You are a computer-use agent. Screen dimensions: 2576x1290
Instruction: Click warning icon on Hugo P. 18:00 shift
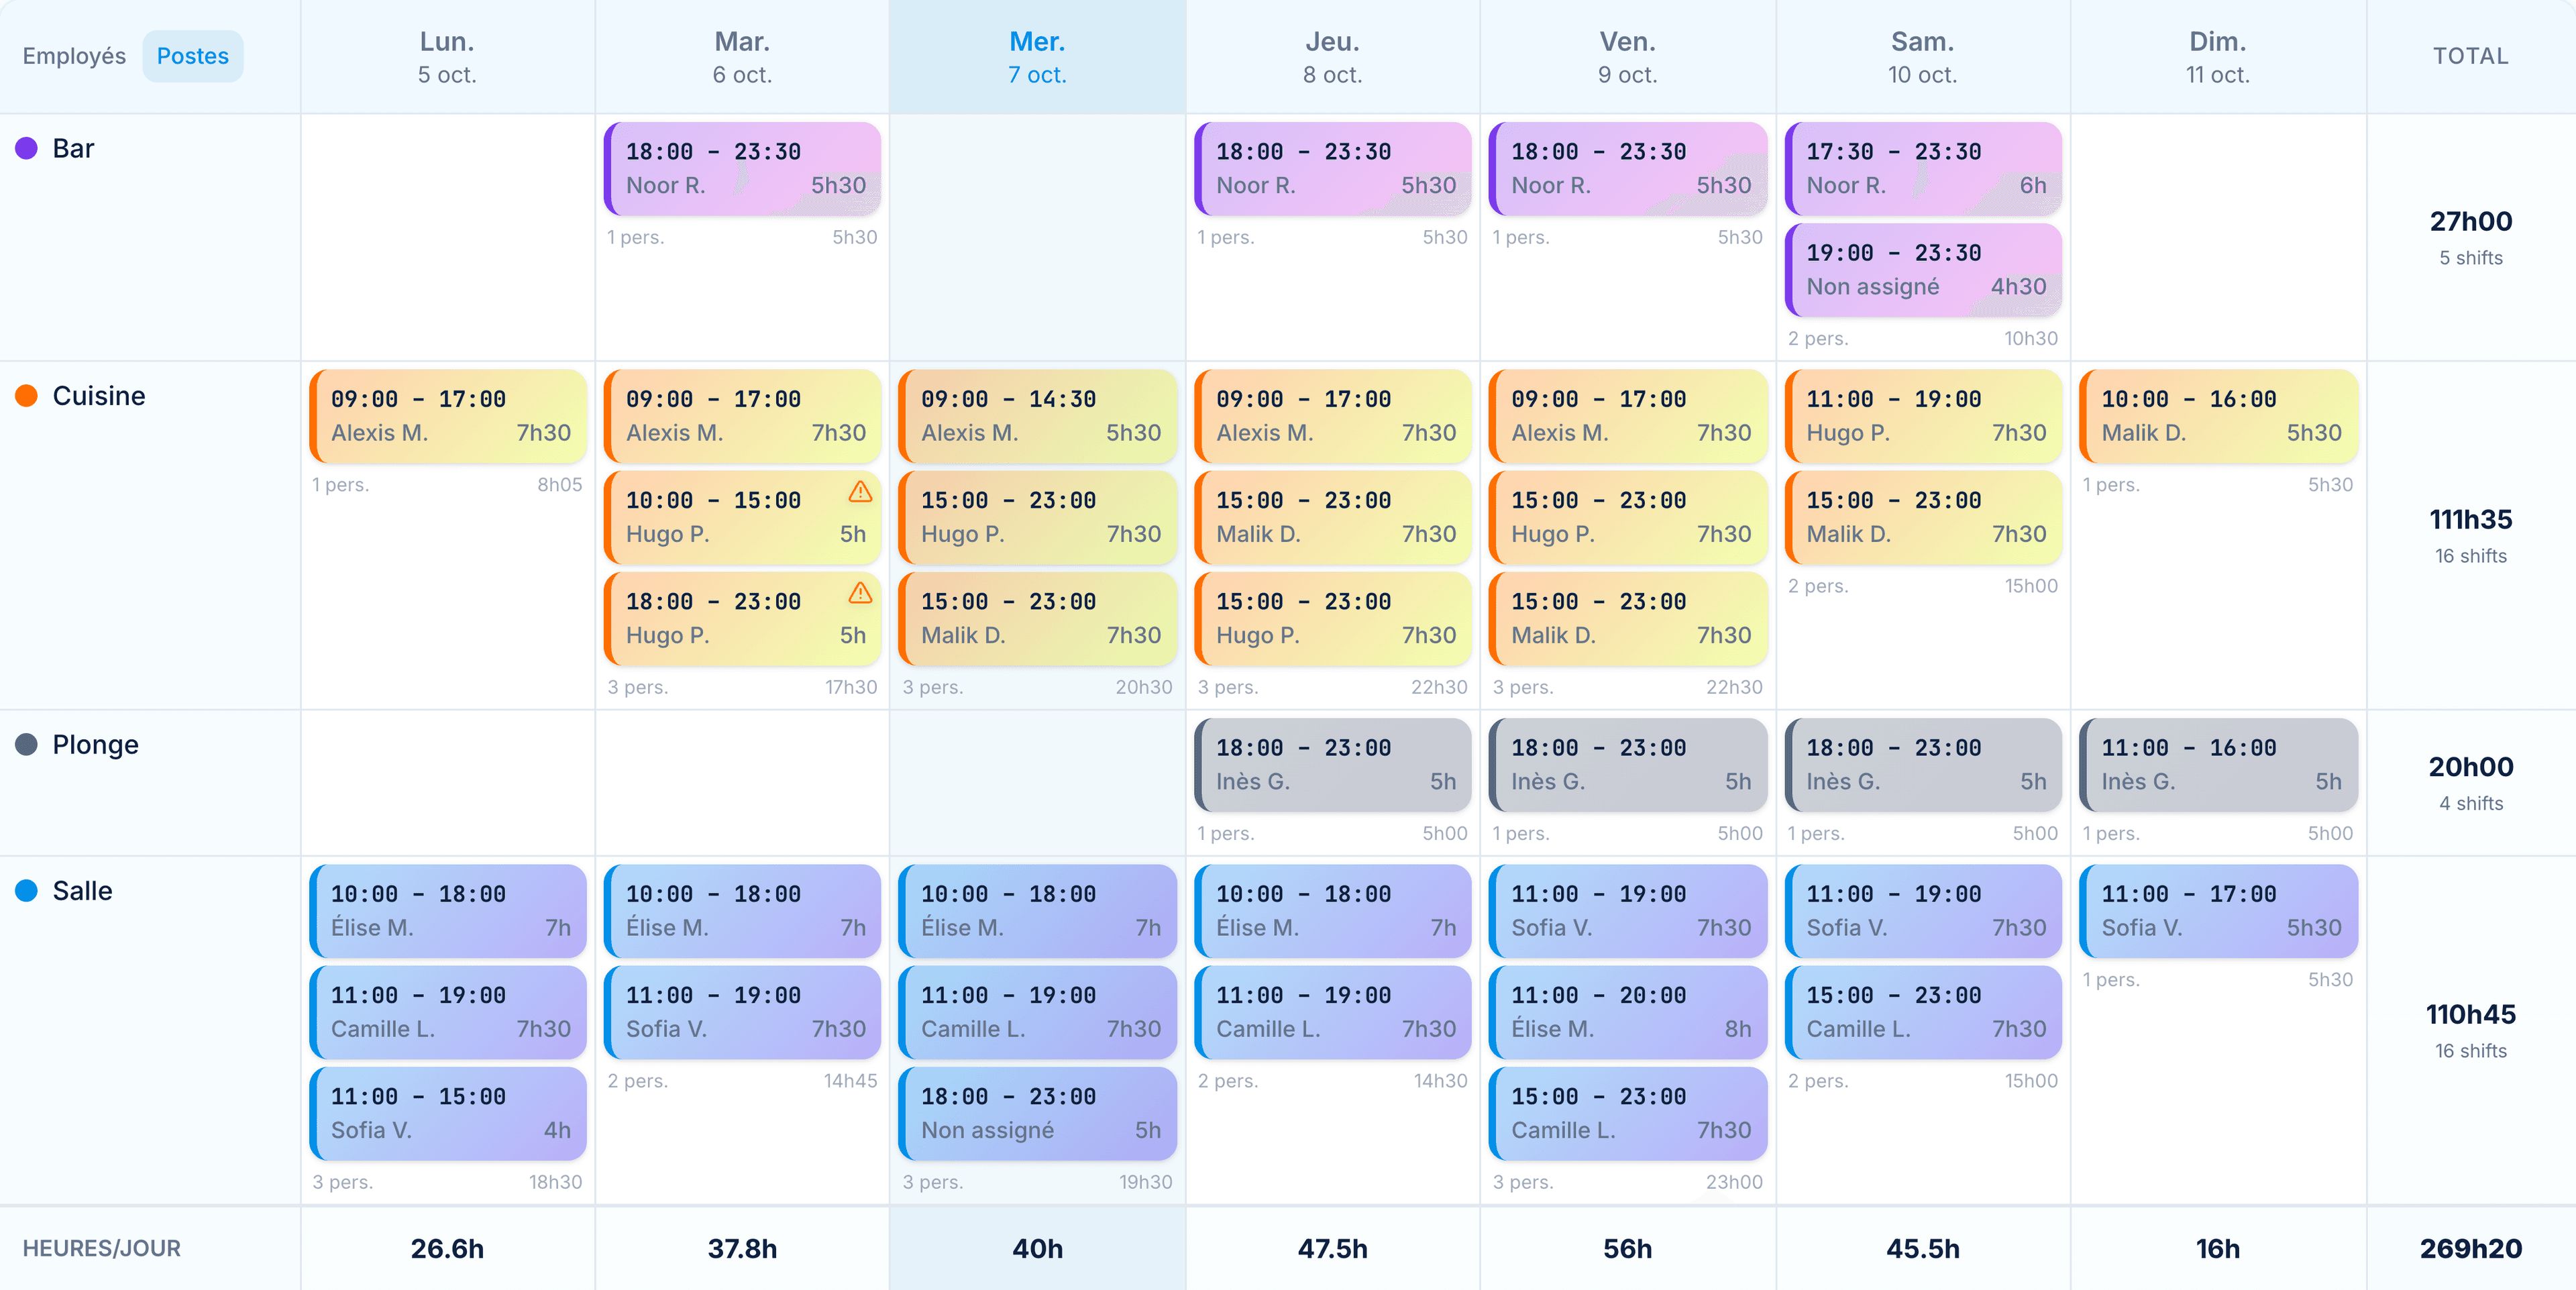click(x=860, y=593)
